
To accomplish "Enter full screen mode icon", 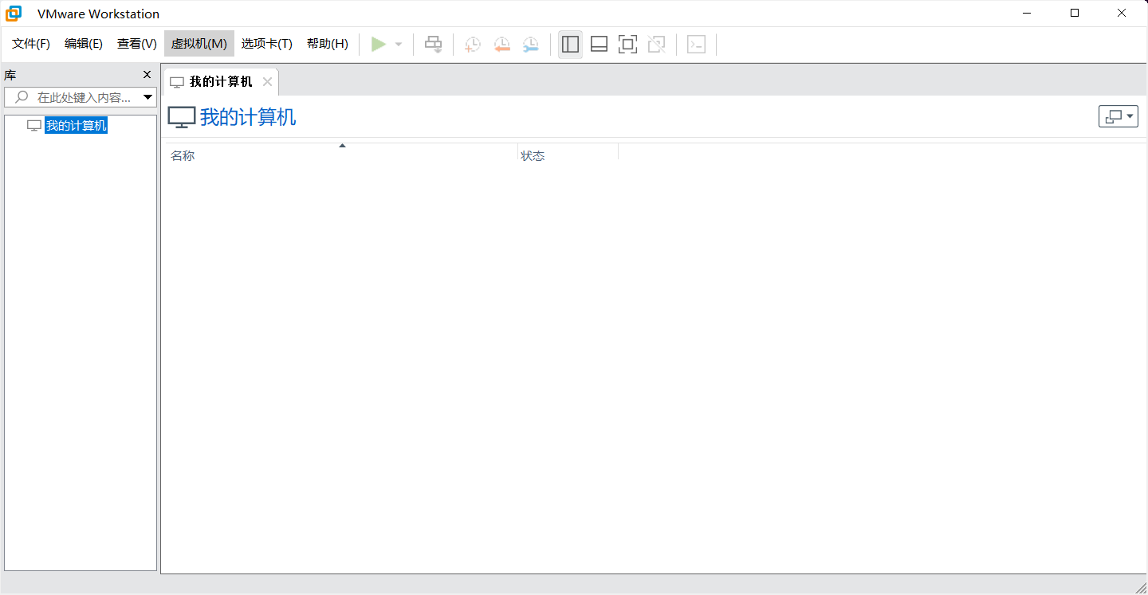I will [x=627, y=45].
